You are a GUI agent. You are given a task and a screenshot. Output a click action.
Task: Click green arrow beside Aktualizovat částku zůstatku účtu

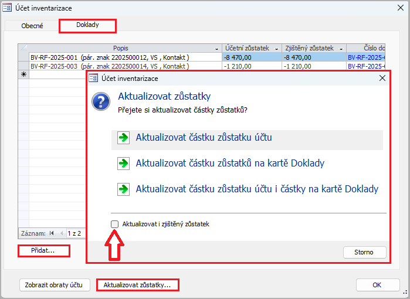pos(123,138)
